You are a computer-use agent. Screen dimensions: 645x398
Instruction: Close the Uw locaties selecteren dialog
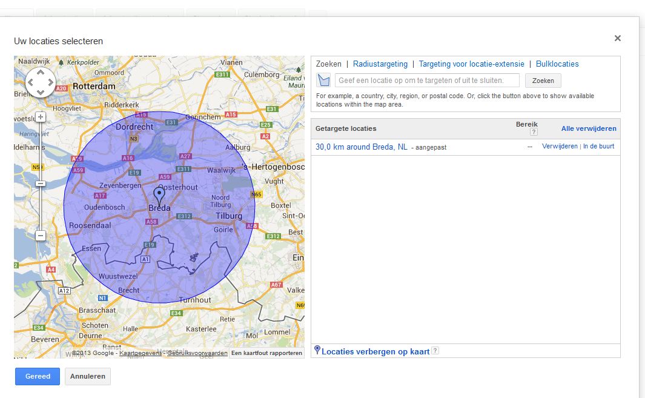(x=617, y=38)
